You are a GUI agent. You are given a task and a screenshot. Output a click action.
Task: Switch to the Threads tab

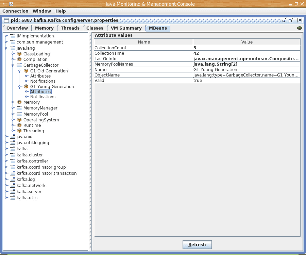(70, 28)
